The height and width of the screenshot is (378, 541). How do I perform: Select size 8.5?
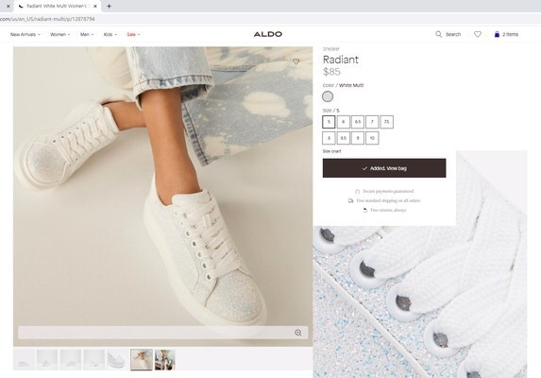tap(344, 138)
